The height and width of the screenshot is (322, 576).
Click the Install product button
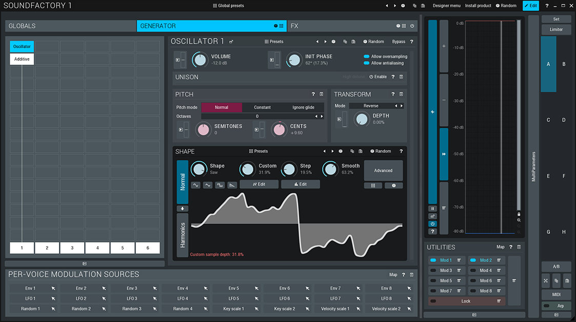pyautogui.click(x=478, y=6)
